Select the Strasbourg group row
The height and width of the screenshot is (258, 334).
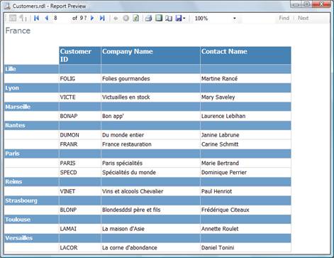(x=147, y=200)
